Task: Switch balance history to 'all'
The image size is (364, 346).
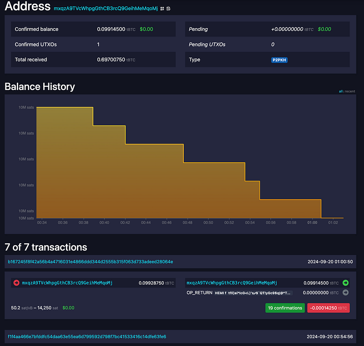Action: [x=340, y=91]
